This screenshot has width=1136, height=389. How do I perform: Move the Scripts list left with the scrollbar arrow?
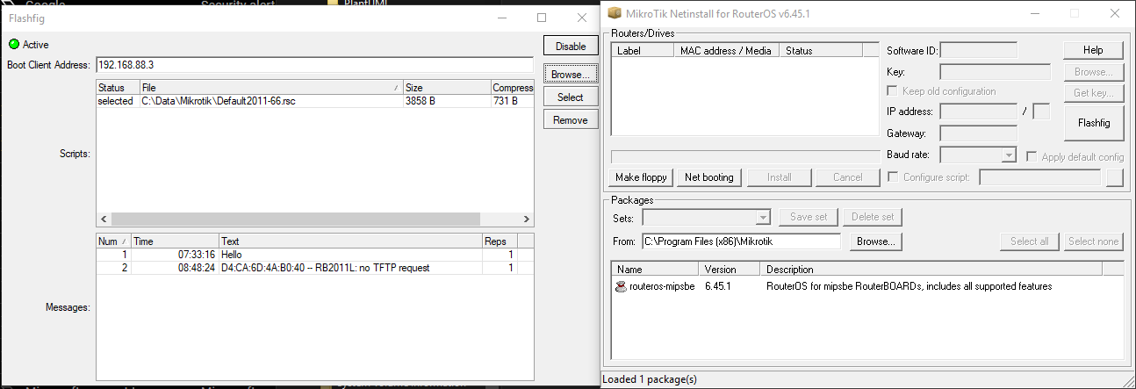point(104,219)
